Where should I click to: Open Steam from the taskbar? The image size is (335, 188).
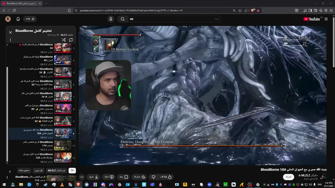pyautogui.click(x=45, y=185)
